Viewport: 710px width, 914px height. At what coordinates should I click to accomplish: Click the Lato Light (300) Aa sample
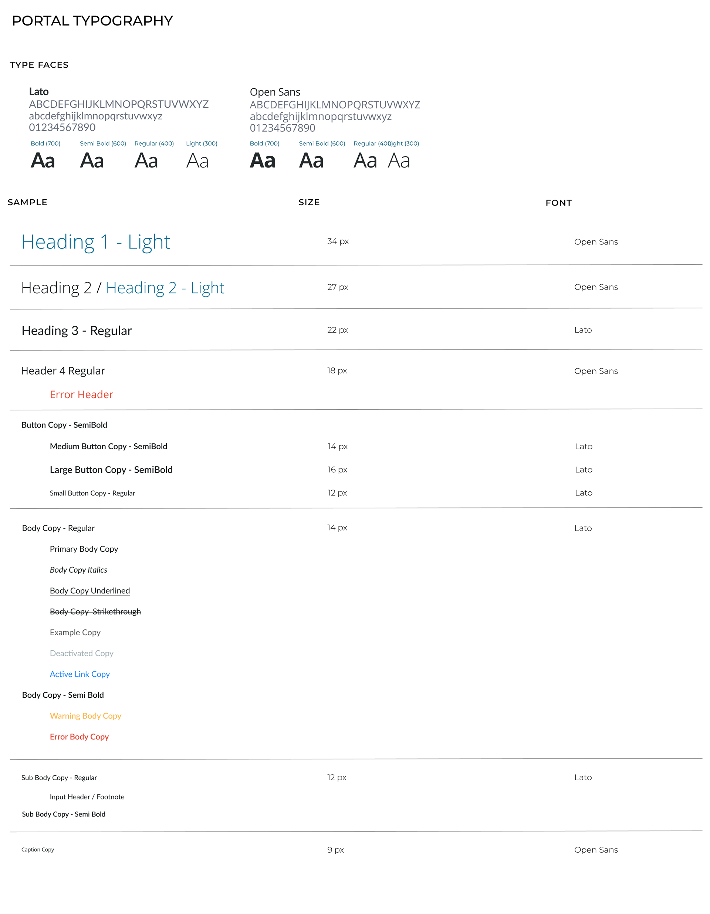click(197, 161)
